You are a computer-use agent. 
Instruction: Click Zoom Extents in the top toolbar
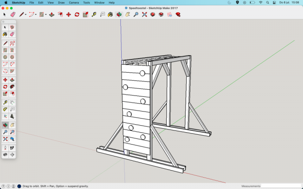tap(144, 15)
